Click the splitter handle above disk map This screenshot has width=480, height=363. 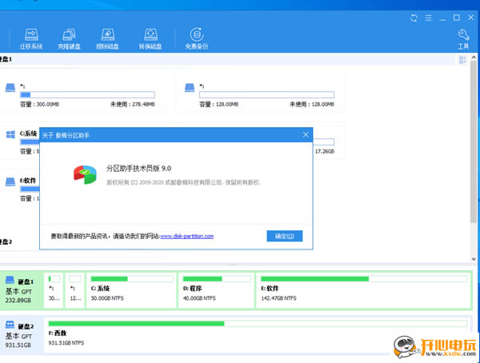tap(233, 264)
